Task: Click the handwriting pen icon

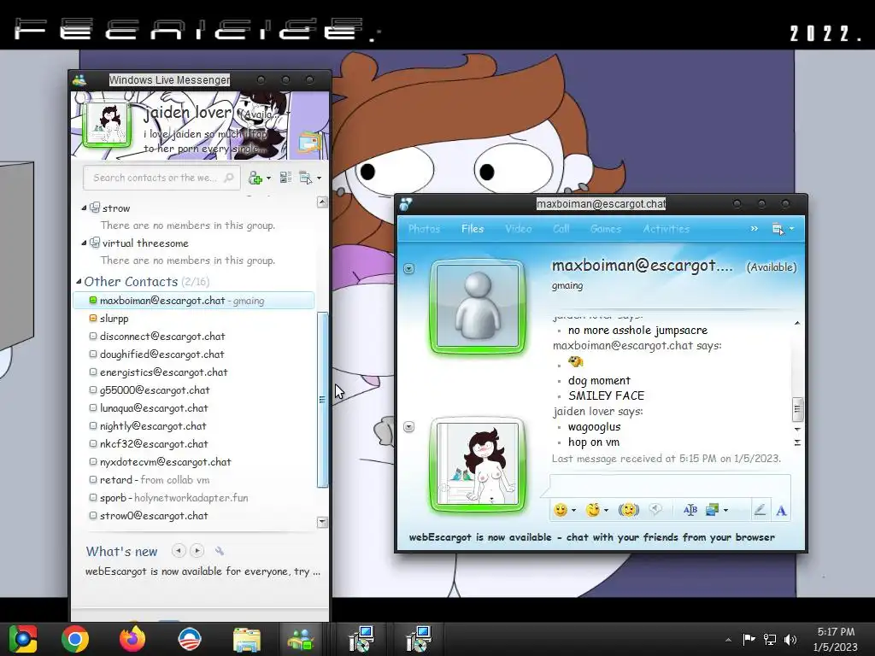Action: click(x=760, y=509)
